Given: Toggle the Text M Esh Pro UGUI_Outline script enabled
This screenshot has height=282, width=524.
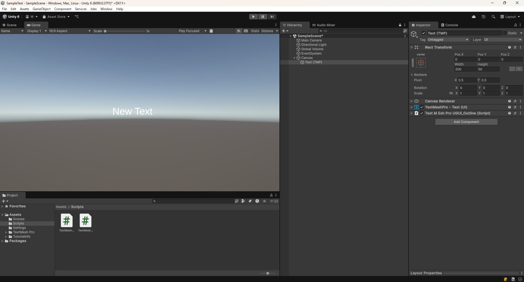Looking at the screenshot, I should tap(421, 113).
